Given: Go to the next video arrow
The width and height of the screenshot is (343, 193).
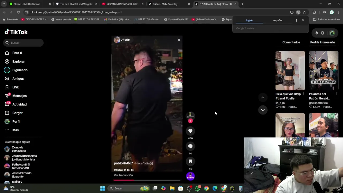Looking at the screenshot, I should pos(263,110).
